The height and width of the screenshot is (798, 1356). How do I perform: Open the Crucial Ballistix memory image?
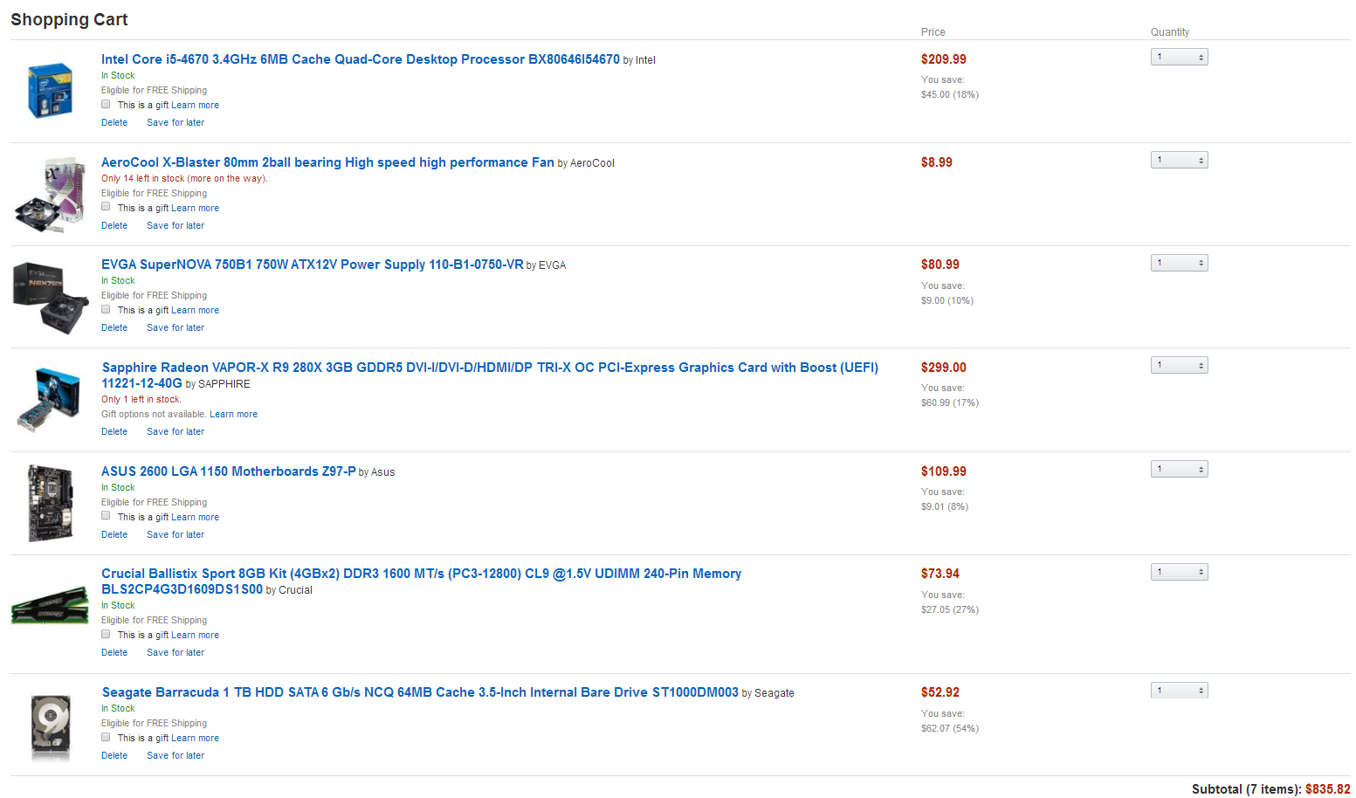(x=50, y=605)
